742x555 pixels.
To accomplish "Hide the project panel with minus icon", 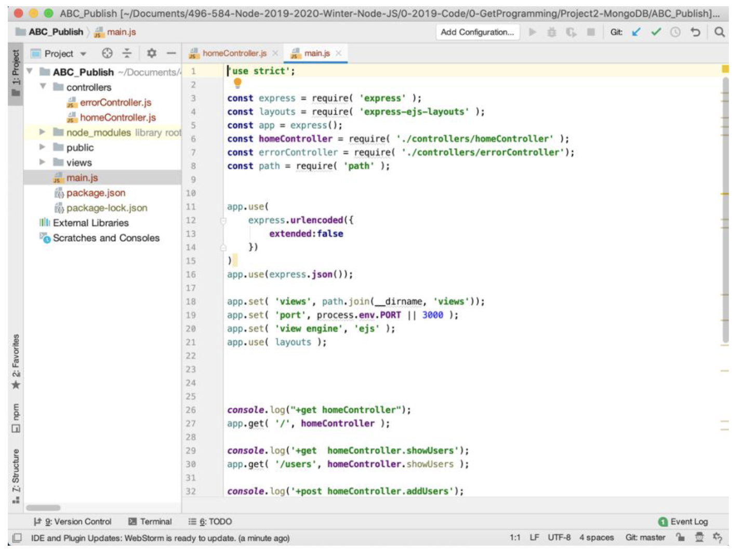I will pos(171,54).
